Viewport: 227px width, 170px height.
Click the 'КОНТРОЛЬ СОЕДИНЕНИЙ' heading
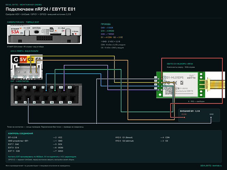pos(20,134)
